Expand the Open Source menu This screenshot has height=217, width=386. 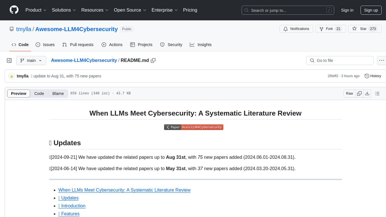point(130,10)
